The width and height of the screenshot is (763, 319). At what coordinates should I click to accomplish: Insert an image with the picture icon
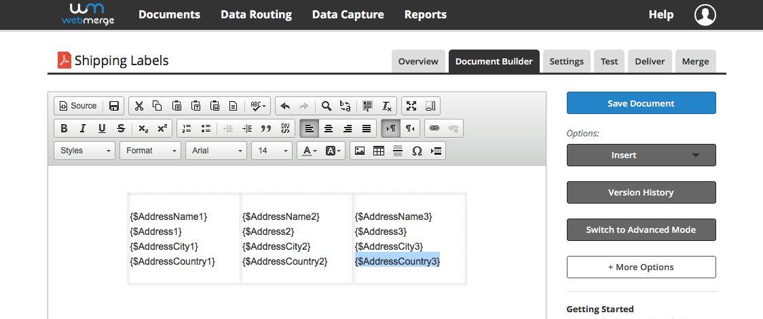(360, 151)
